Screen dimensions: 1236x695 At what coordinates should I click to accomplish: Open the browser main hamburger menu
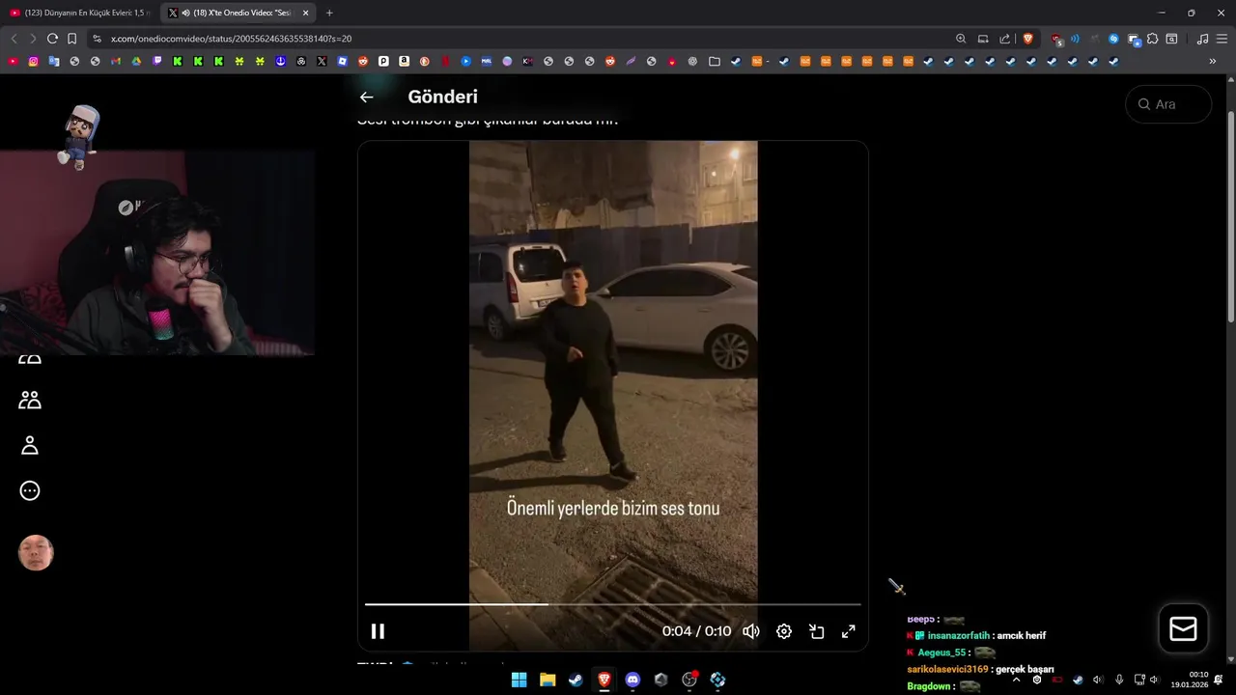tap(1222, 39)
